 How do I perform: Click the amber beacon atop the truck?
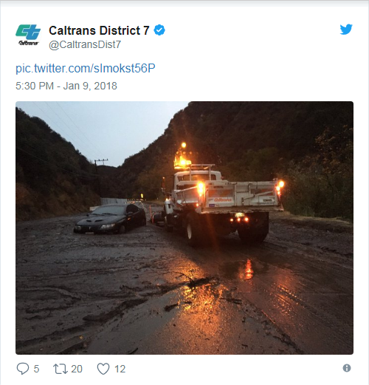pos(182,161)
